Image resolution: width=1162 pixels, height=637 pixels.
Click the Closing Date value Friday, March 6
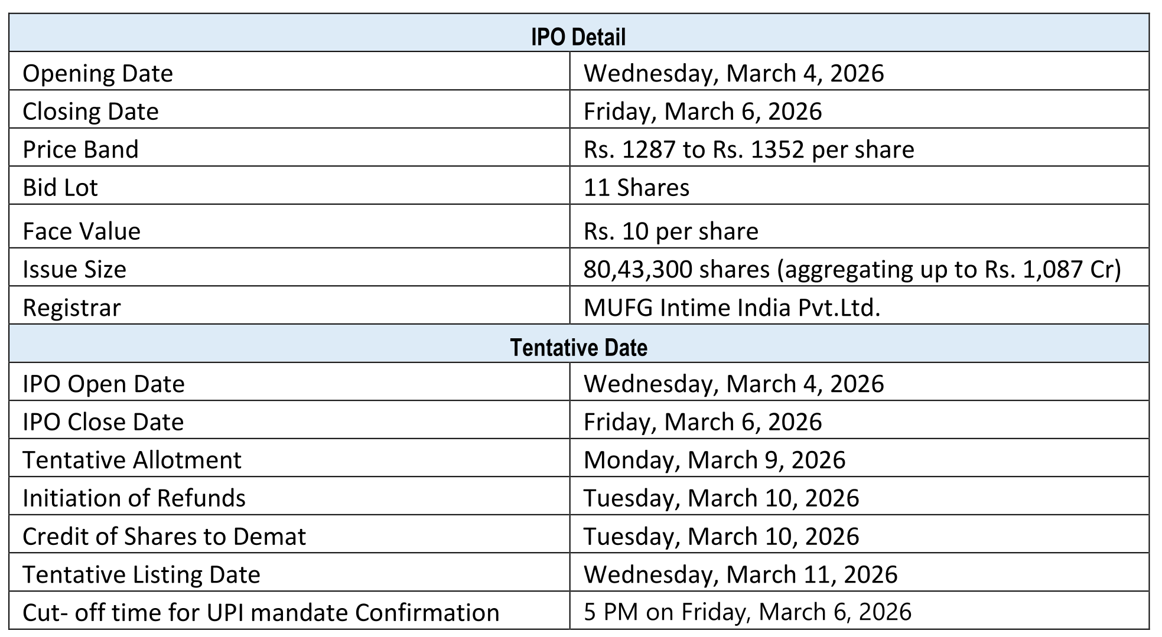click(x=702, y=112)
